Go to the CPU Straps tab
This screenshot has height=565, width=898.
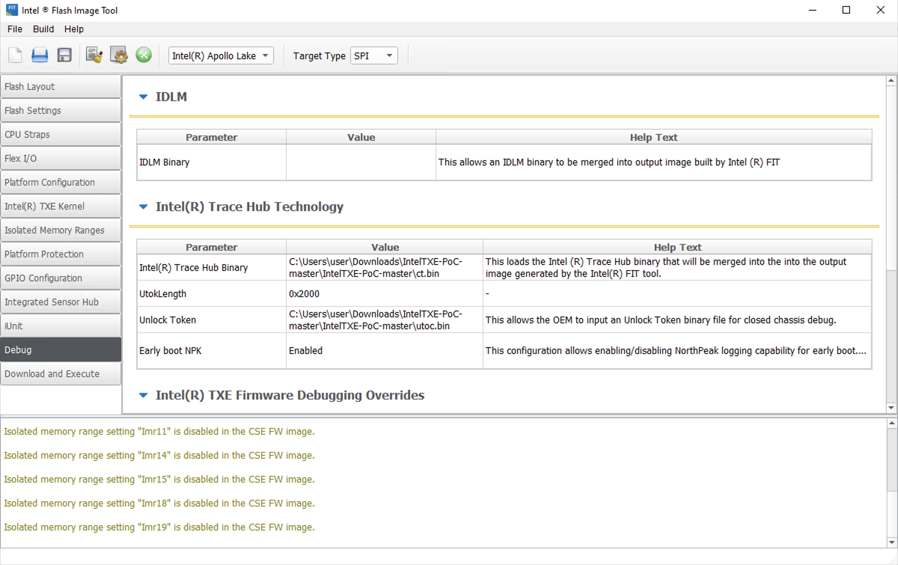pyautogui.click(x=61, y=134)
